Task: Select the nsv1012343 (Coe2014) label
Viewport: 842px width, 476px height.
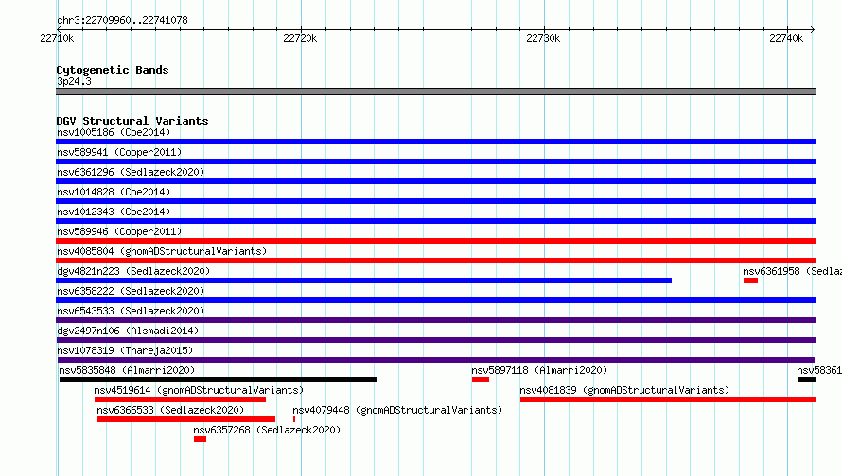Action: [114, 212]
